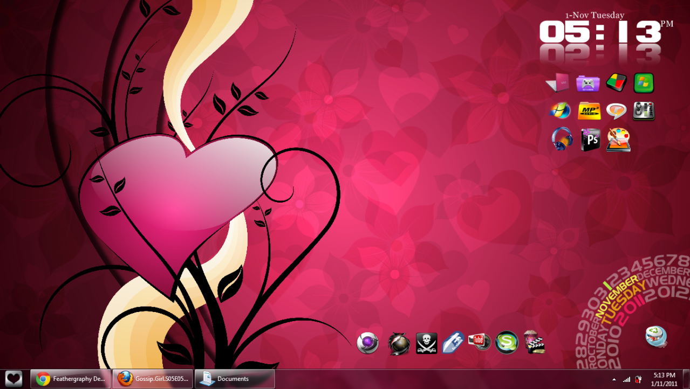Click the heart Start button
The image size is (690, 389).
point(13,379)
